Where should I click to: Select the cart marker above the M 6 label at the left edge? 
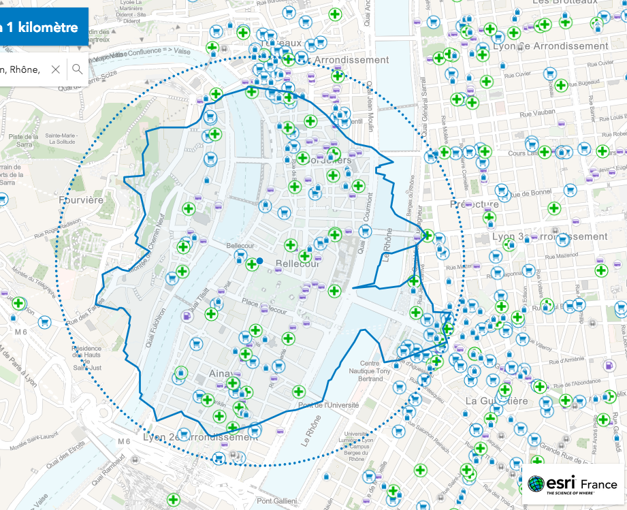[x=45, y=321]
